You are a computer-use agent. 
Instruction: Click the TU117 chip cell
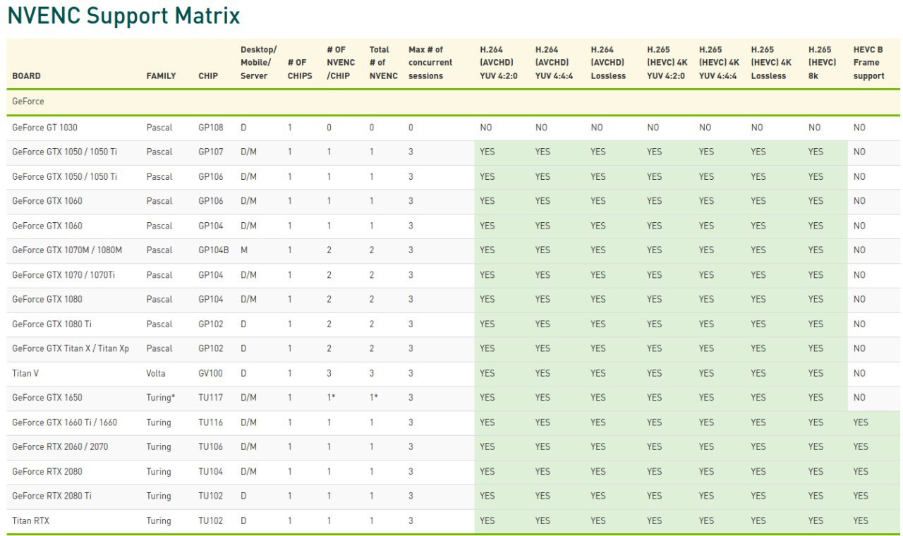pos(210,398)
